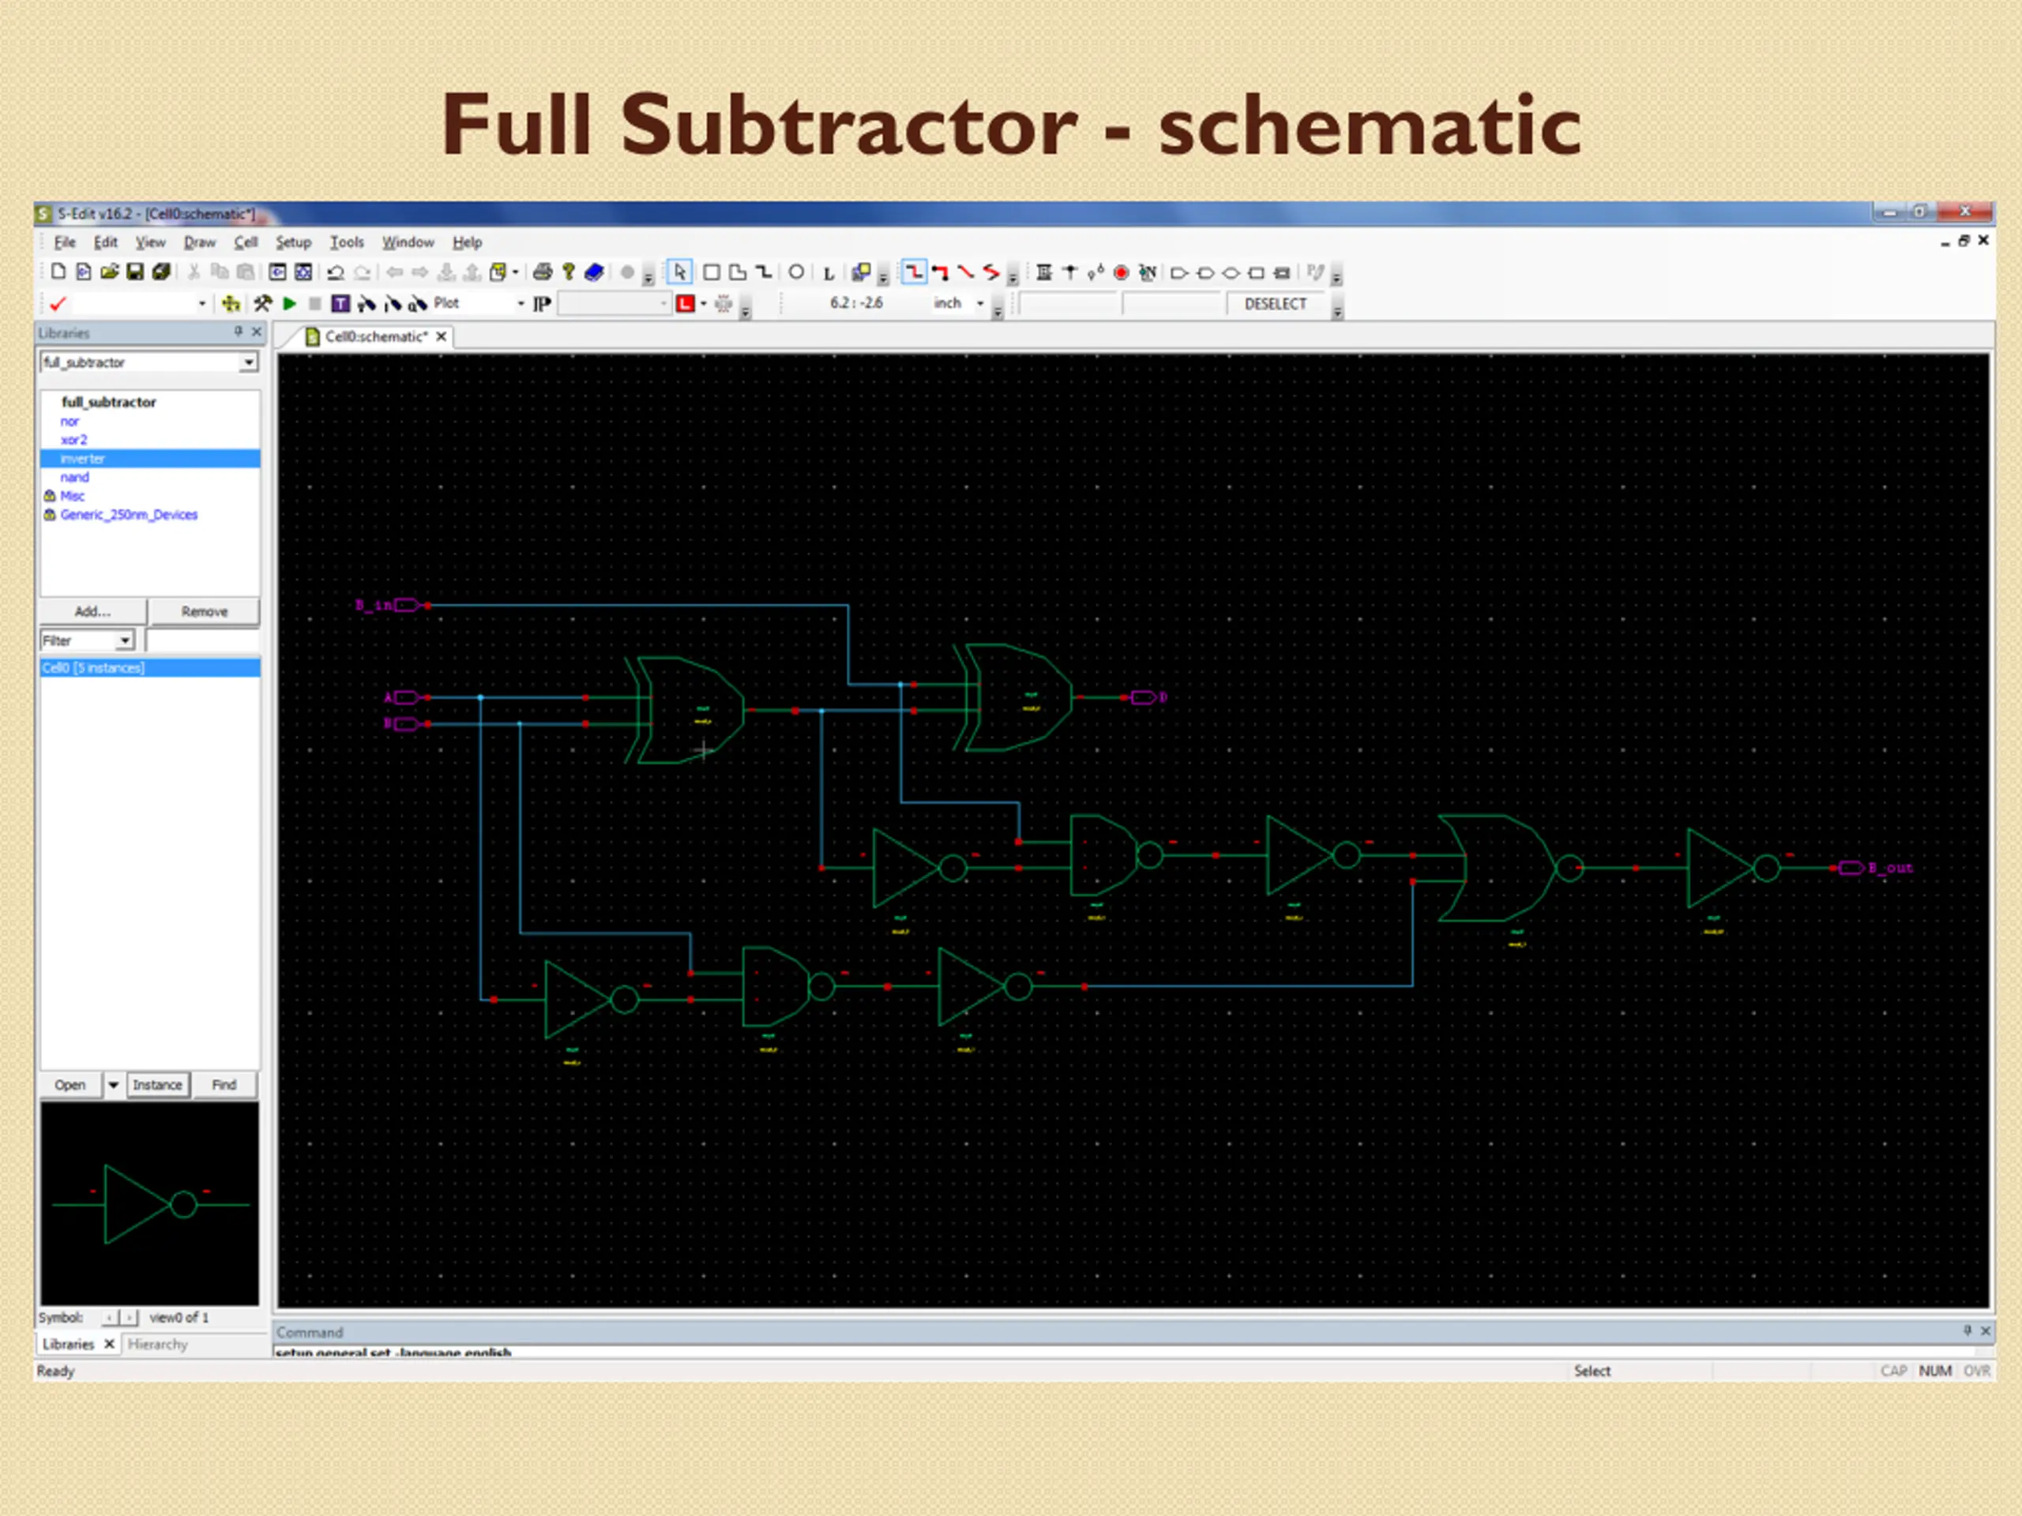Open the File menu
Screen dimensions: 2022x1516
[65, 242]
